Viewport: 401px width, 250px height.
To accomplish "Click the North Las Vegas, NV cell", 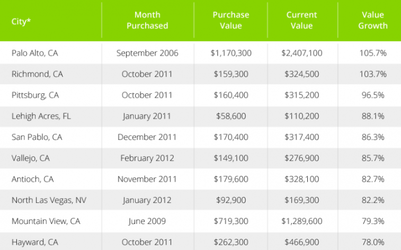I will point(48,200).
